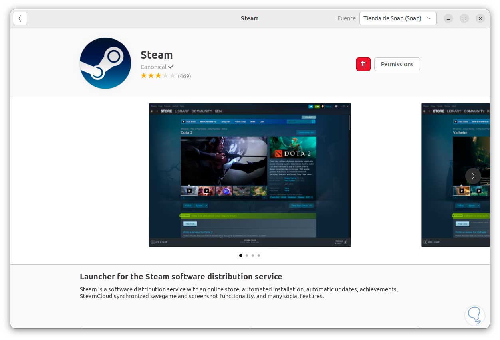Show next screenshot with the arrow button
Image resolution: width=500 pixels, height=340 pixels.
coord(473,176)
